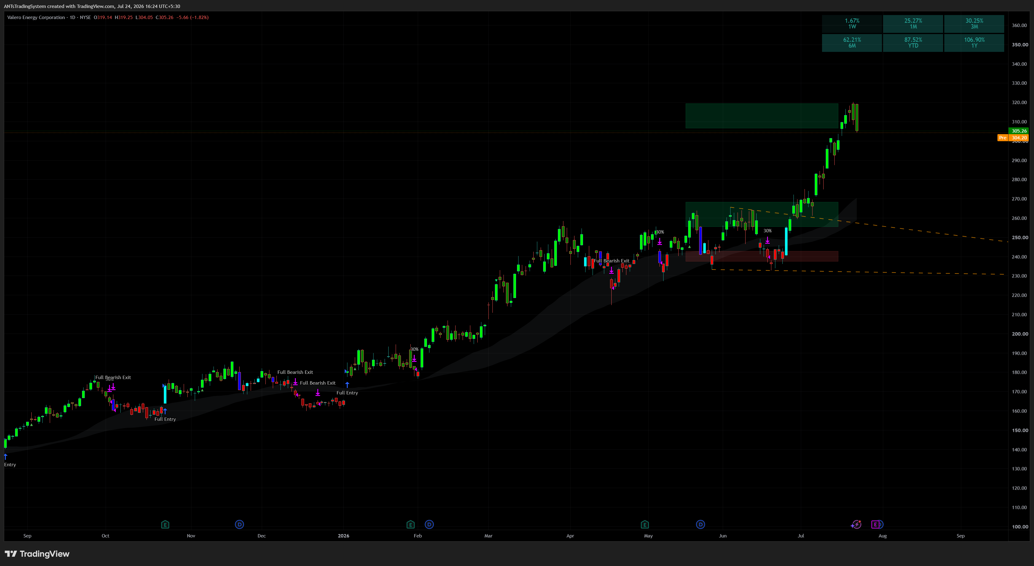
Task: Click the Jul label on time axis
Action: pos(801,536)
